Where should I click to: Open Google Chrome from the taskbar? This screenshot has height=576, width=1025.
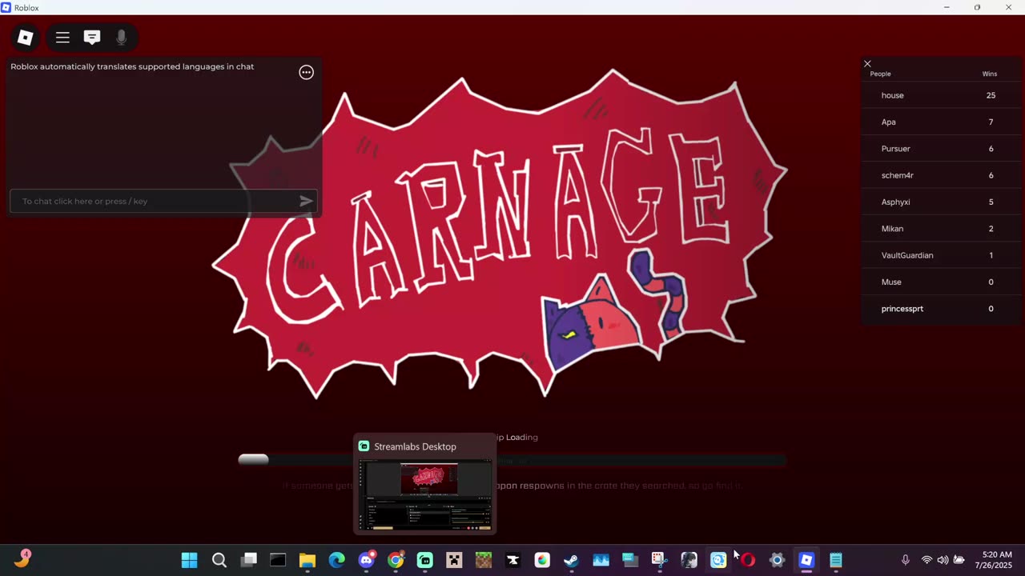pyautogui.click(x=396, y=560)
